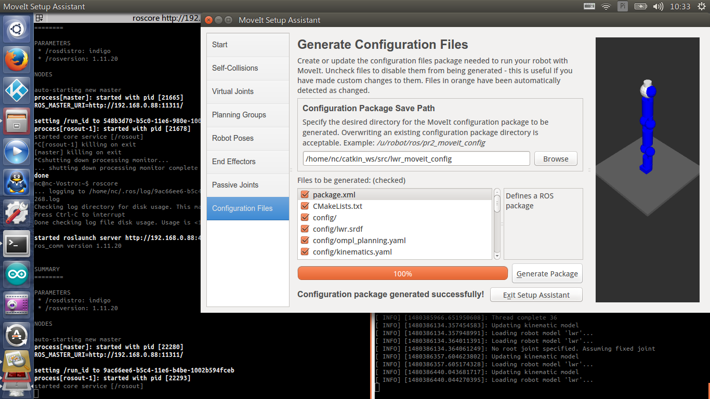Click Exit Setup Assistant button
Screen dimensions: 710x399
pos(536,295)
